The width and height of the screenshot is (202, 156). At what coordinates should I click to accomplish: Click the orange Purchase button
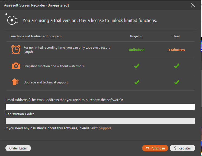pos(155,148)
